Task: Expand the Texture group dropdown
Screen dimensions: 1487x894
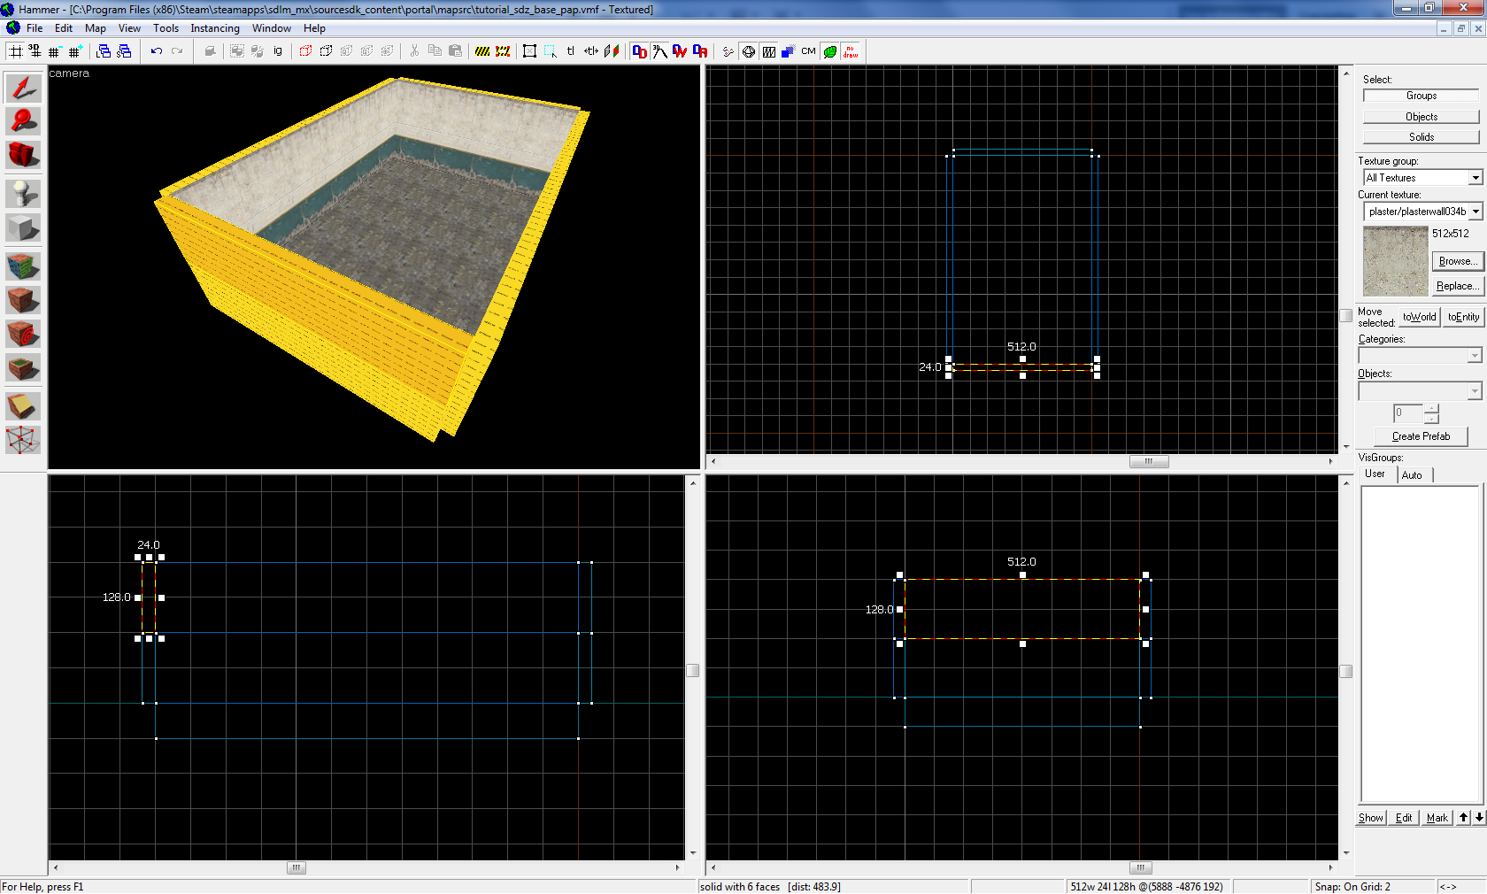Action: tap(1475, 178)
